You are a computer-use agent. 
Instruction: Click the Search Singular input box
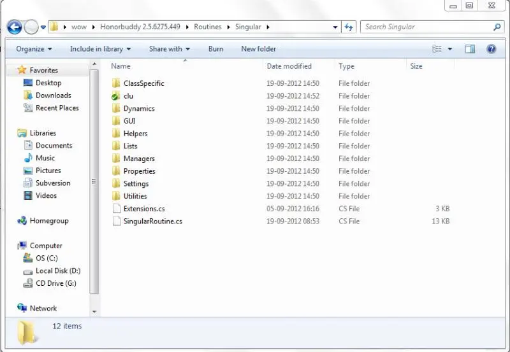click(x=427, y=27)
